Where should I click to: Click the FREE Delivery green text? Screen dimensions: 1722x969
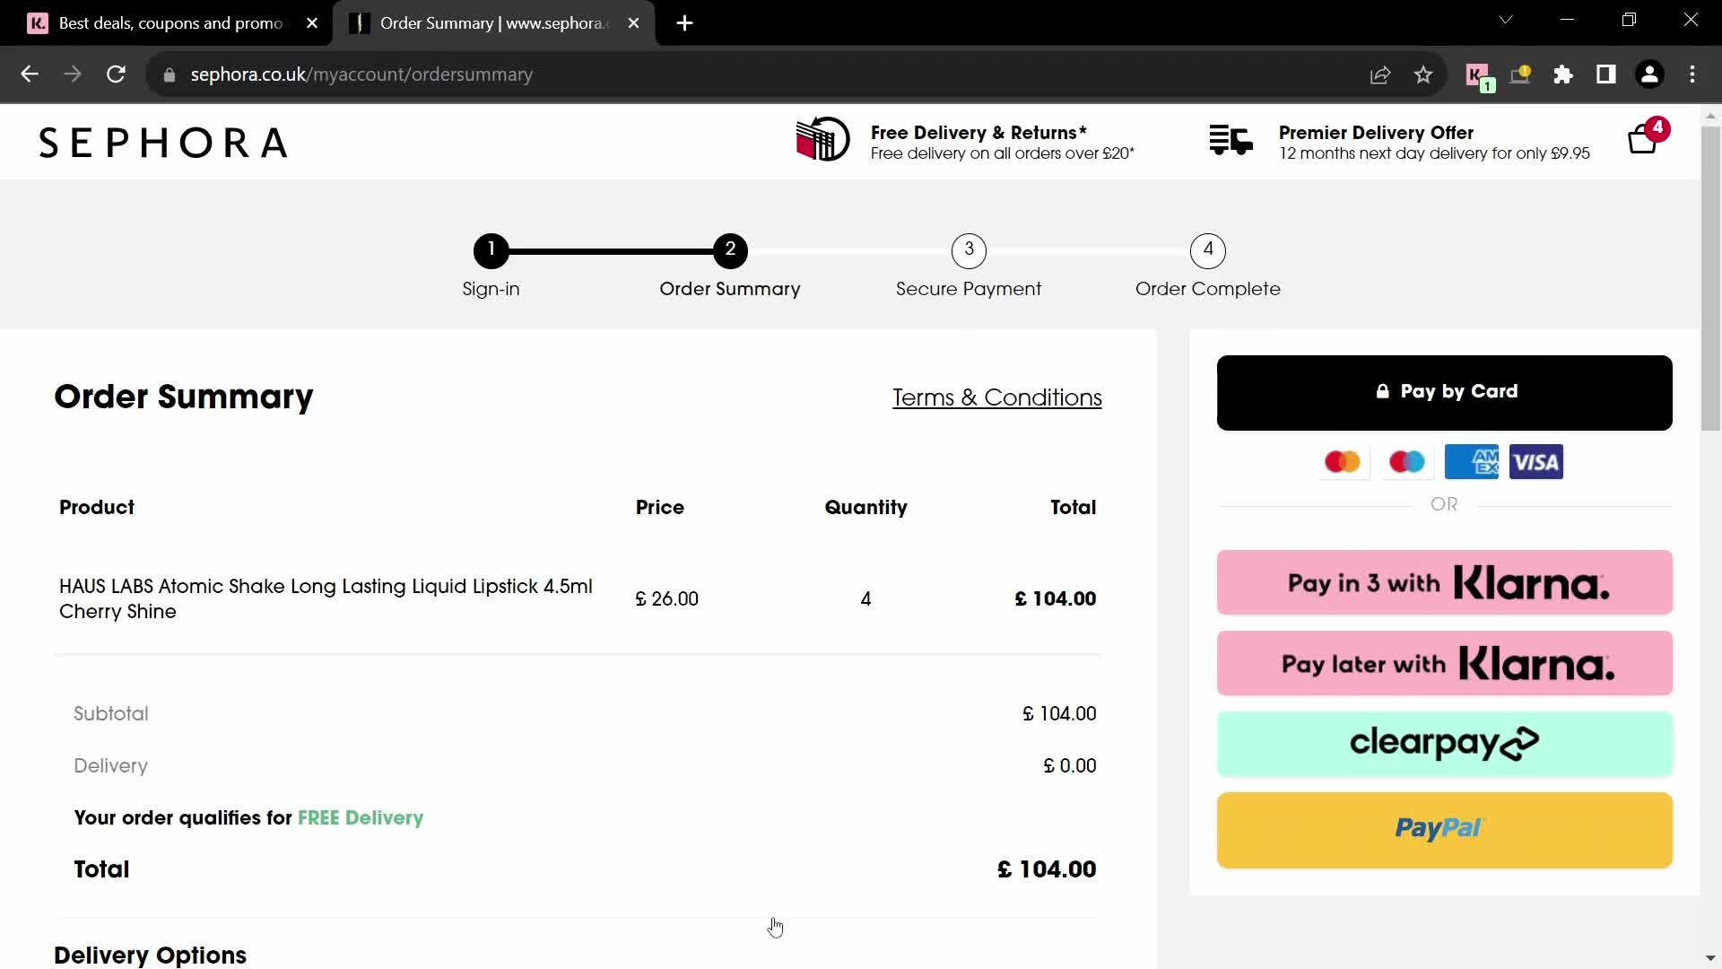coord(361,817)
